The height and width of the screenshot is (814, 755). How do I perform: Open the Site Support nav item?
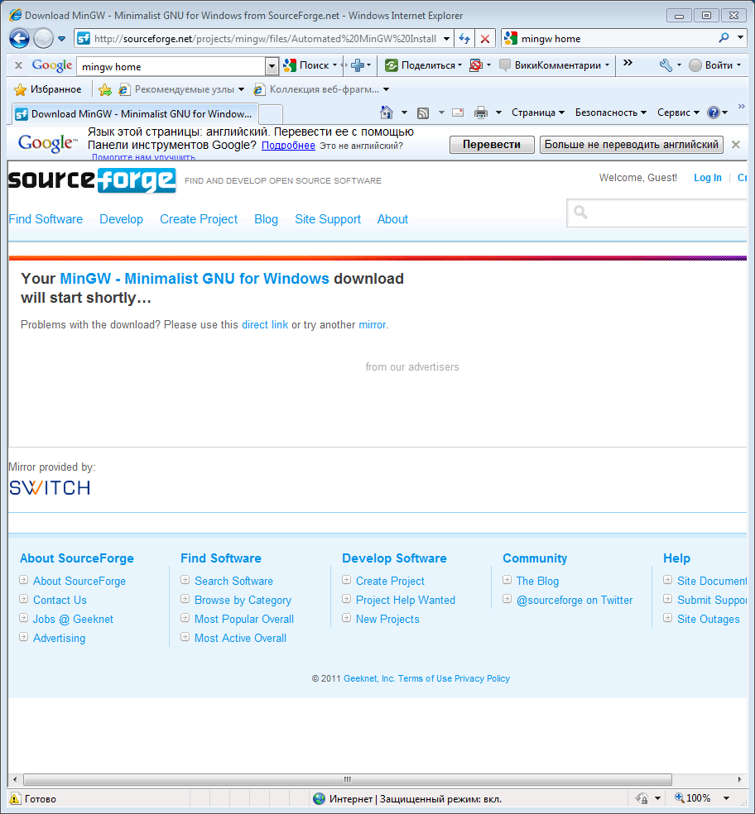coord(328,219)
